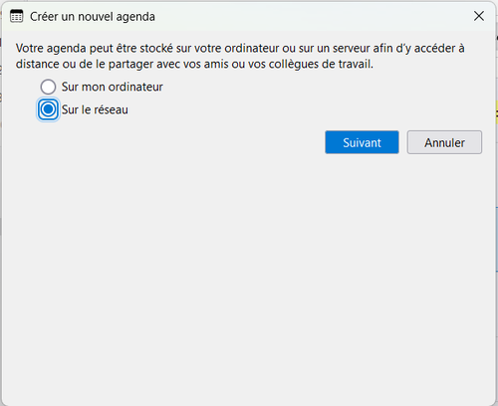Image resolution: width=498 pixels, height=406 pixels.
Task: Cancel using the Annuler button
Action: (444, 142)
